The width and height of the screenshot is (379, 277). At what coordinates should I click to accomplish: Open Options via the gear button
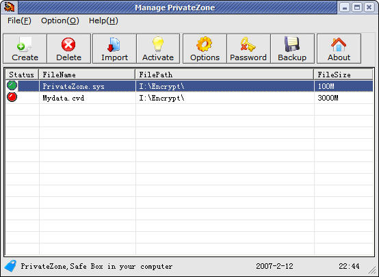coord(205,49)
